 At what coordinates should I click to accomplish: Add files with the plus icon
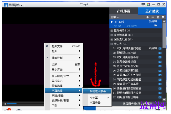(x=148, y=17)
